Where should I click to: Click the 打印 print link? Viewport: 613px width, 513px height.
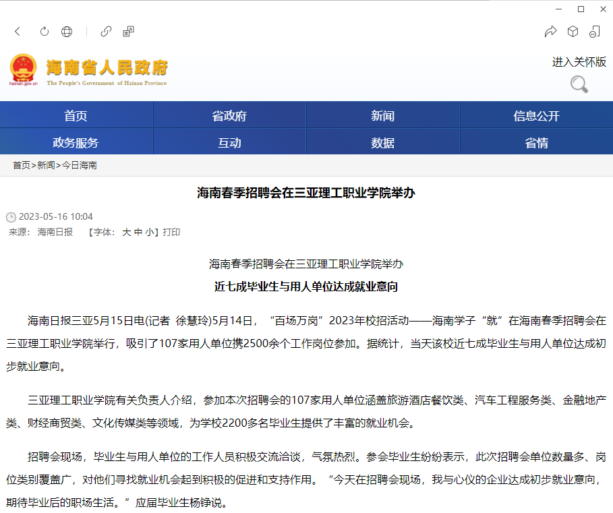pyautogui.click(x=171, y=233)
